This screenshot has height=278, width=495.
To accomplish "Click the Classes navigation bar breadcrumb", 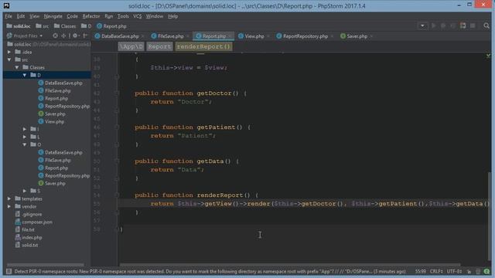I will point(65,26).
